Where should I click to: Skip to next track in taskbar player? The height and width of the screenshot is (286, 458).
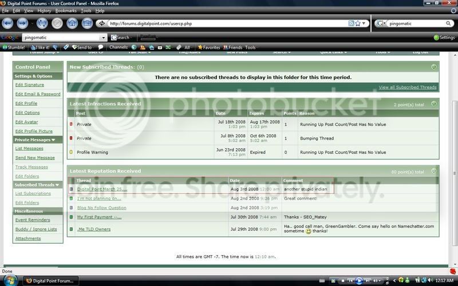click(x=368, y=281)
